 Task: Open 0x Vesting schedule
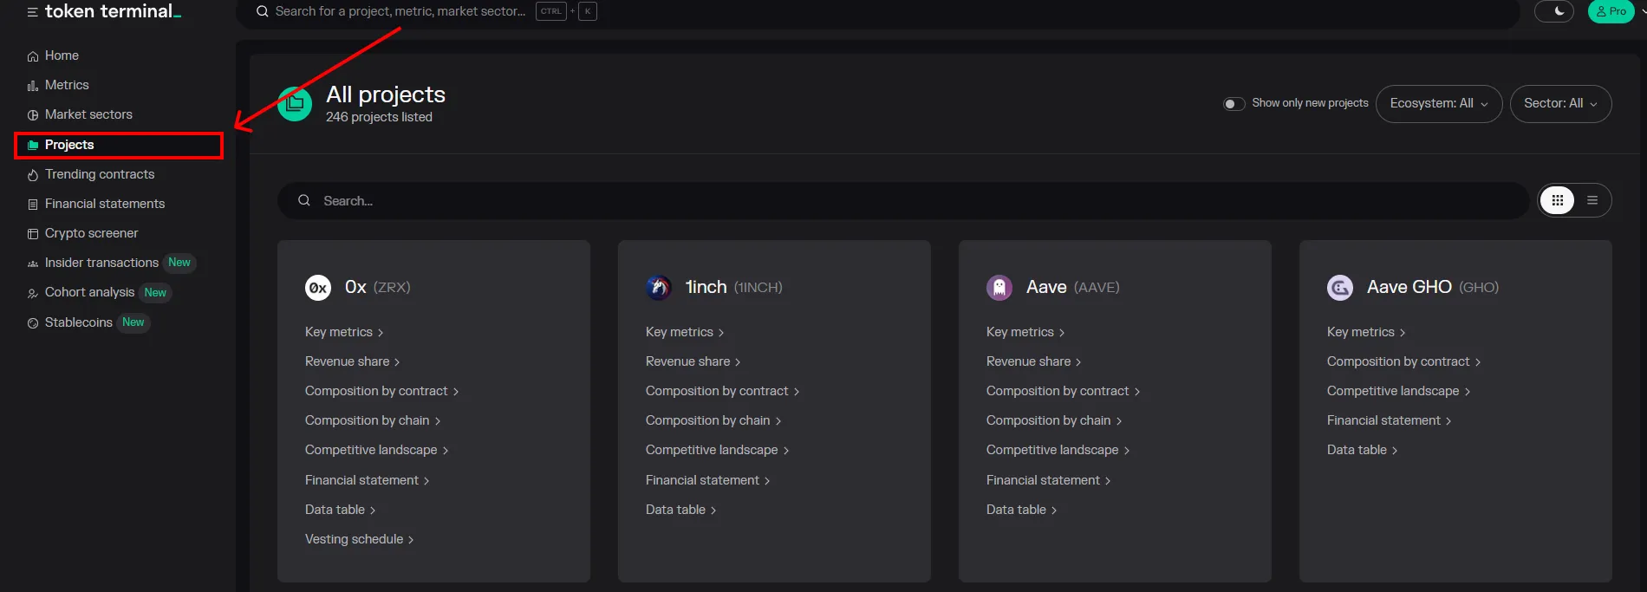click(360, 539)
